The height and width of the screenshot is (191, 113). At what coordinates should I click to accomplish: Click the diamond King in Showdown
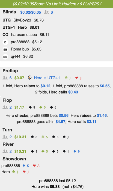(x=26, y=166)
